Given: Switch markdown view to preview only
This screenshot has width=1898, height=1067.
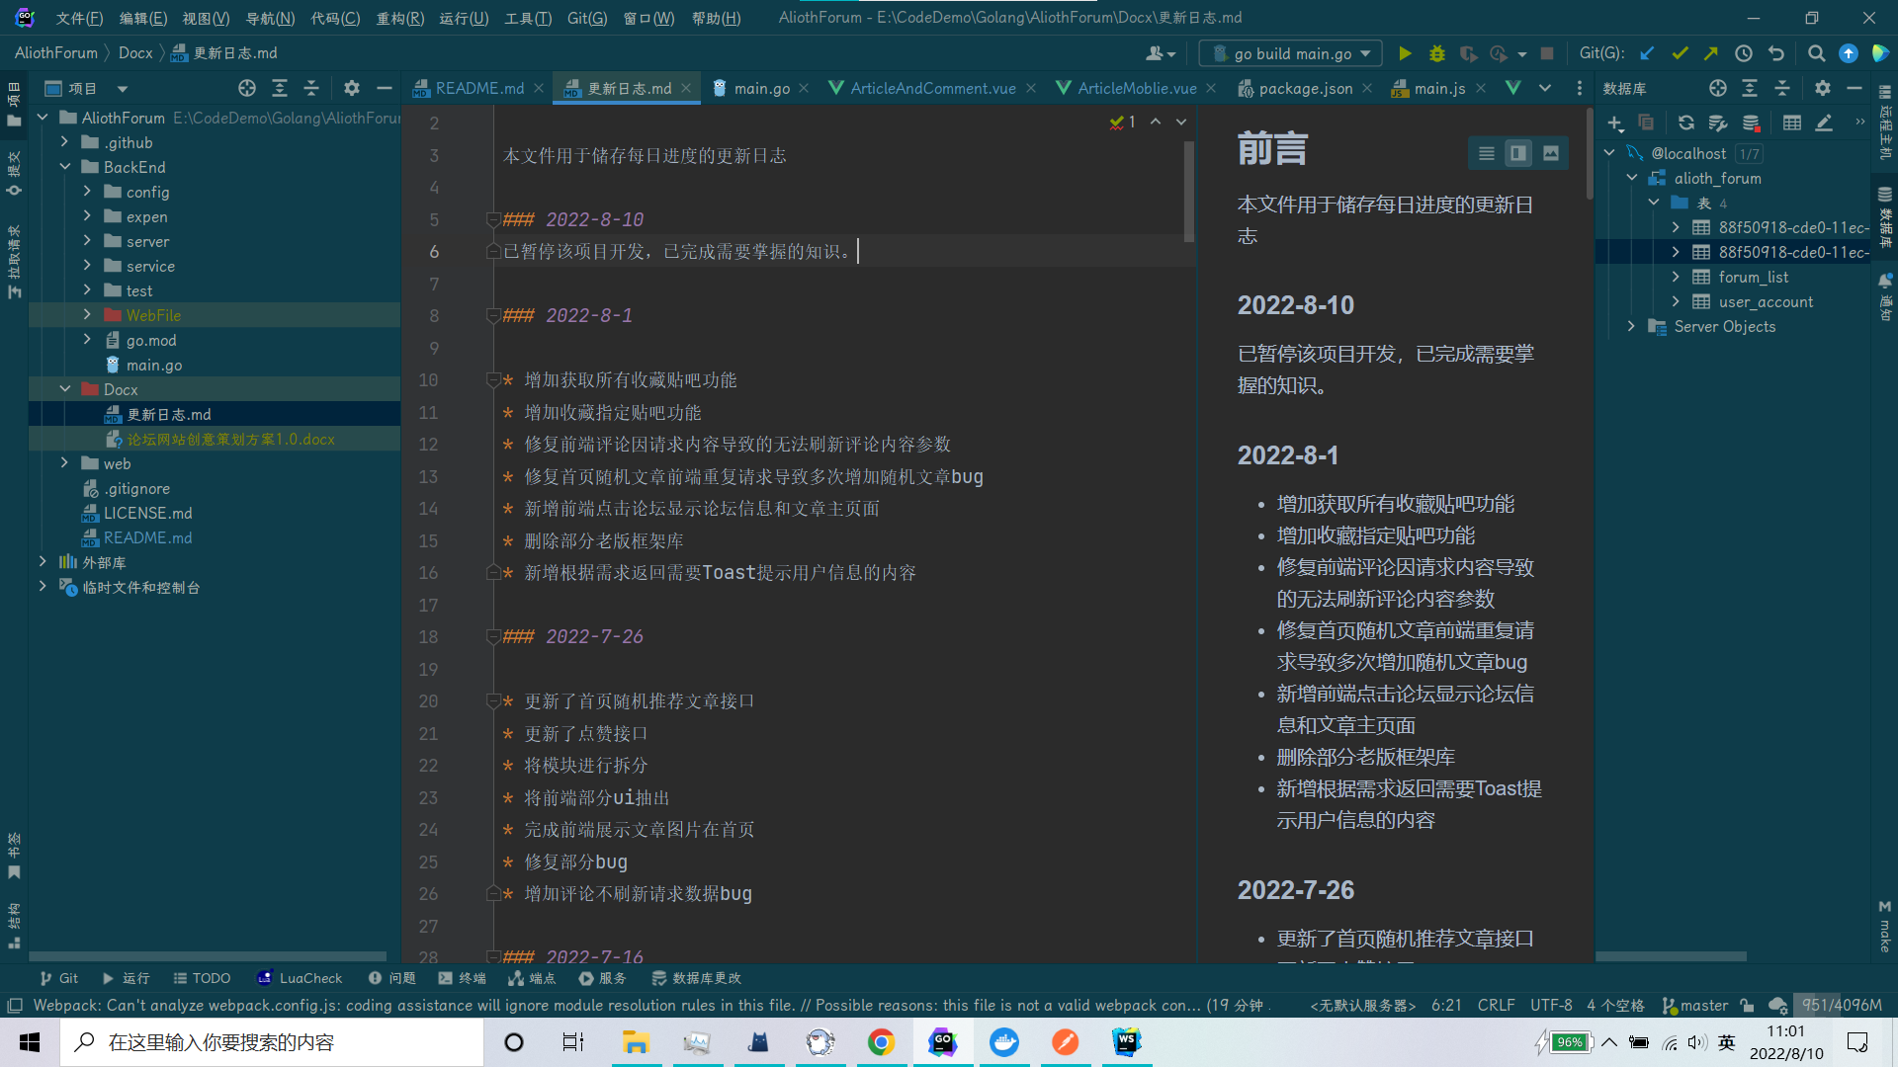Looking at the screenshot, I should 1550,153.
